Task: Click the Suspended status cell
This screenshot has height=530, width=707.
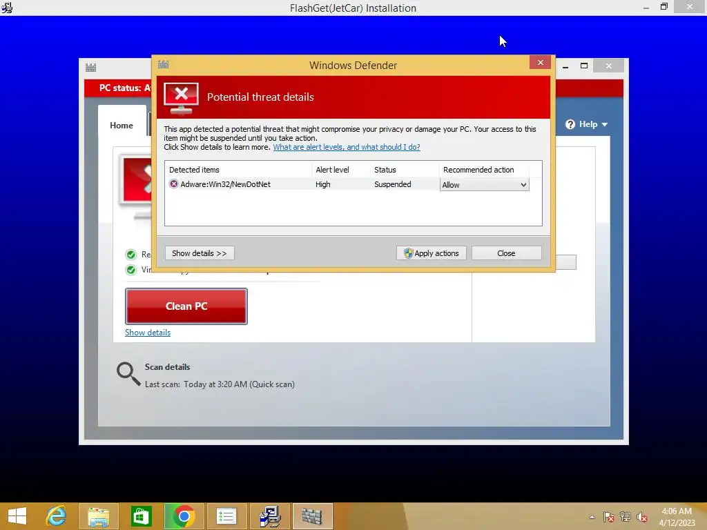Action: (x=392, y=184)
